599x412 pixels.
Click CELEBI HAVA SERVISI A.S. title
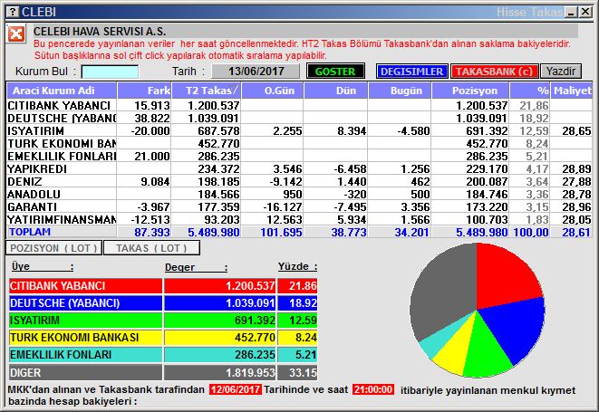click(x=100, y=31)
